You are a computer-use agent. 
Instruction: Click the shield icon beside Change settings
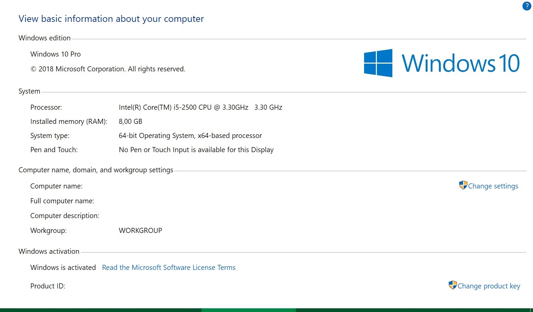click(463, 185)
